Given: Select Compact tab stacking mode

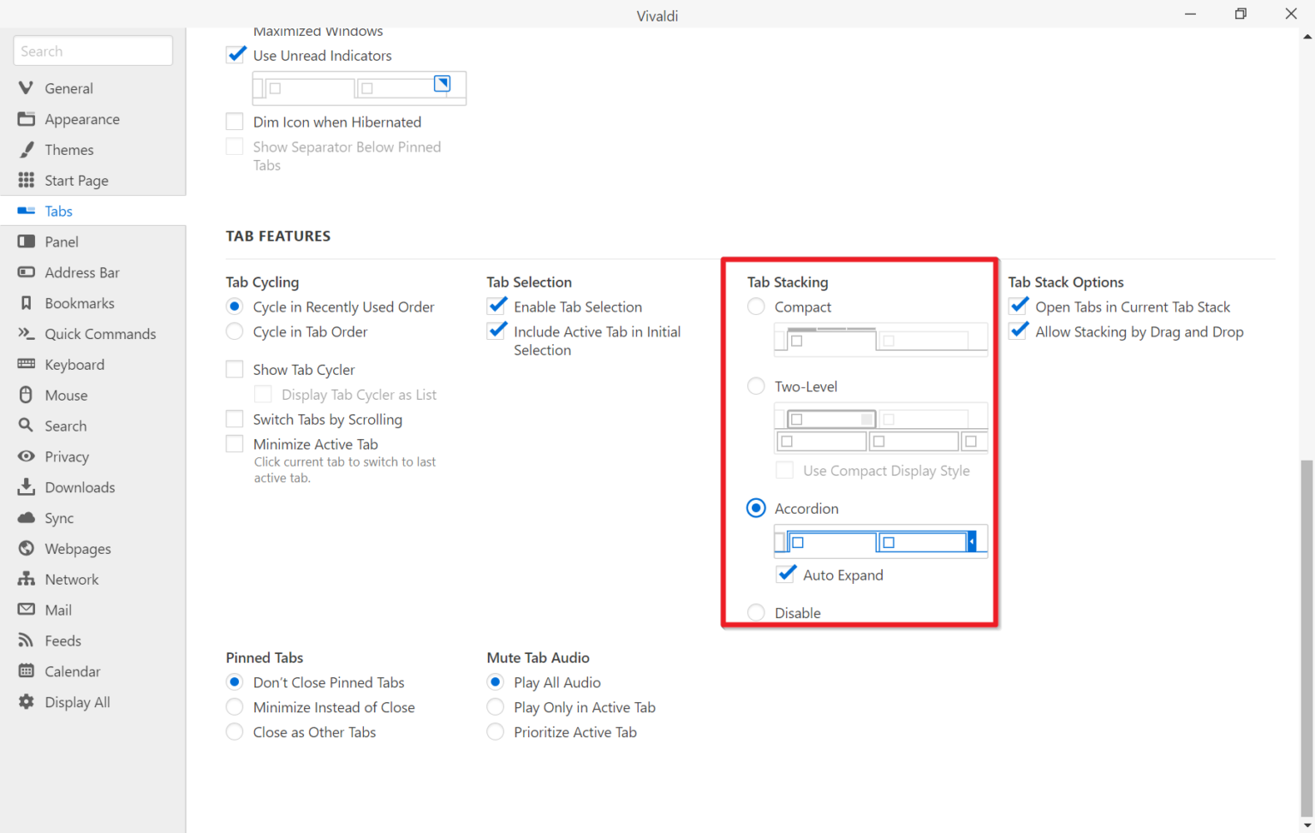Looking at the screenshot, I should pyautogui.click(x=756, y=306).
